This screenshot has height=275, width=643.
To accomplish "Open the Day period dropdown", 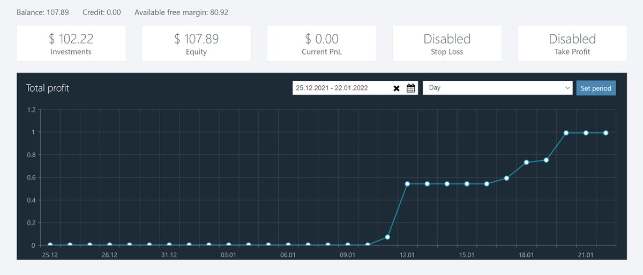I will [498, 88].
